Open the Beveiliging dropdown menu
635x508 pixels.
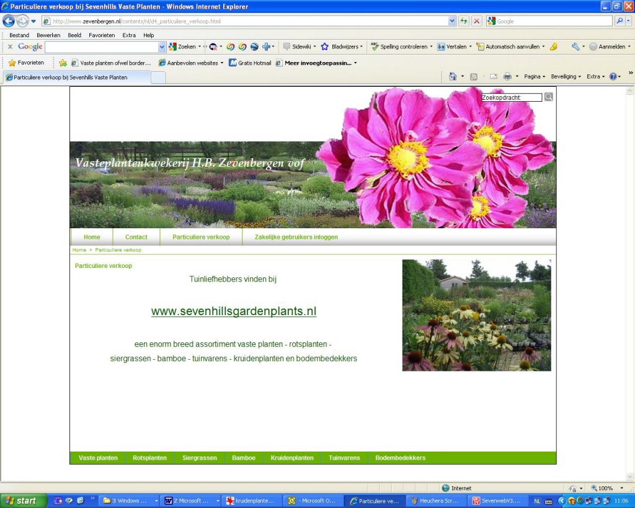(566, 76)
